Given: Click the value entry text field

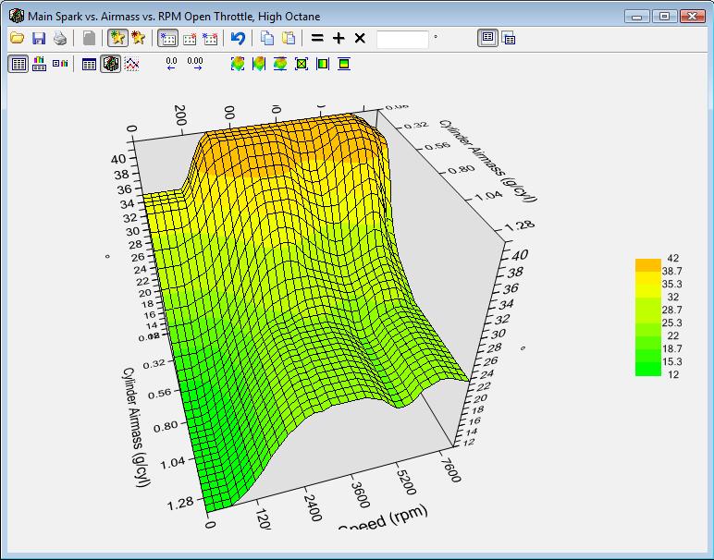Looking at the screenshot, I should [402, 39].
